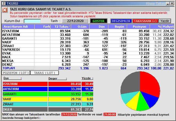The image size is (176, 121).
Task: Sort by the Maliyet column header
Action: pos(168,27)
